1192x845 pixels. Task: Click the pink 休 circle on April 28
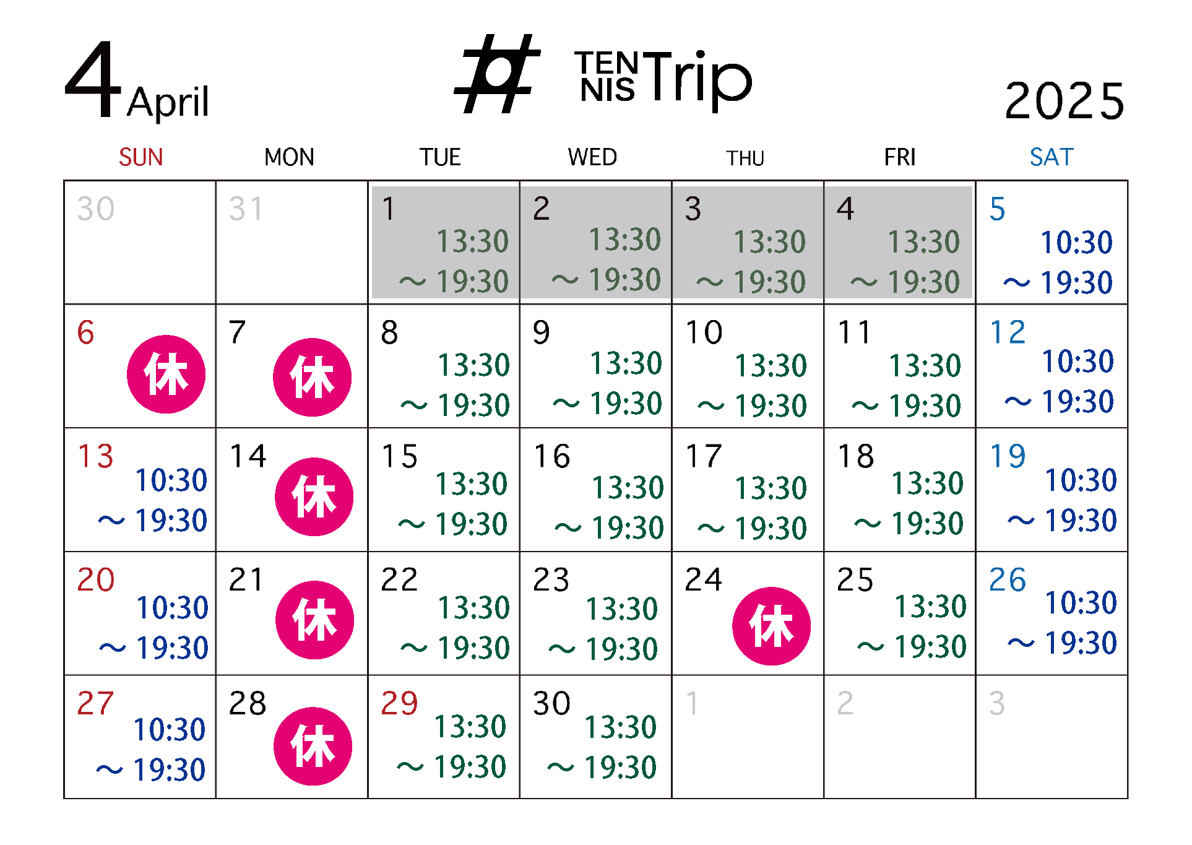click(313, 746)
